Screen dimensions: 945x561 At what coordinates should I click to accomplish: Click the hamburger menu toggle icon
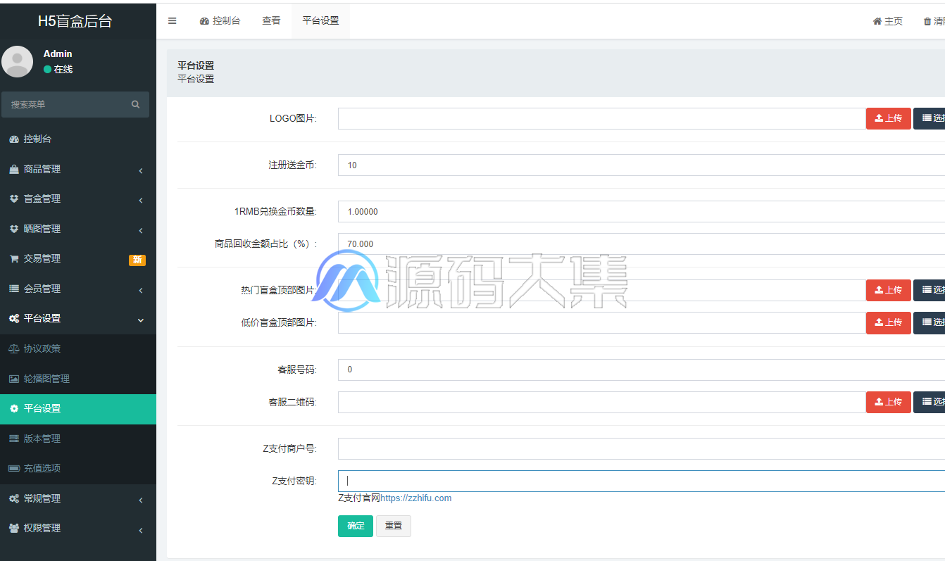pos(172,21)
